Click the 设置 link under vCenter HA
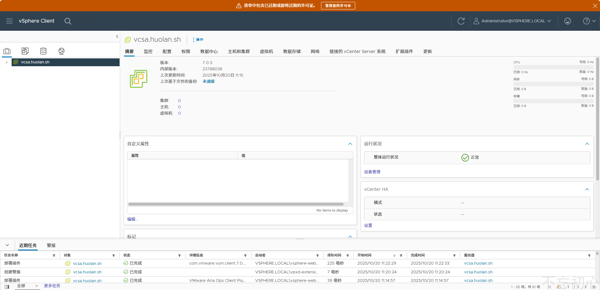 click(x=368, y=225)
